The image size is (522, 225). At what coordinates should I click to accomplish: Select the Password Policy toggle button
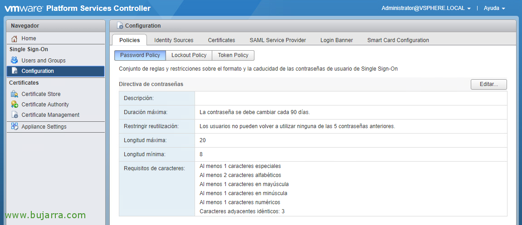click(140, 55)
